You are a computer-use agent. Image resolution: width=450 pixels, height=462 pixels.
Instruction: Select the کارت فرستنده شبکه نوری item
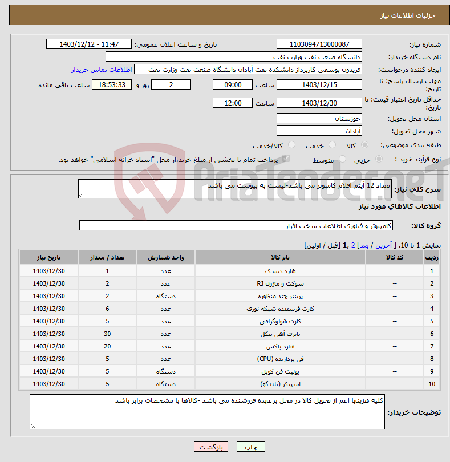click(280, 309)
